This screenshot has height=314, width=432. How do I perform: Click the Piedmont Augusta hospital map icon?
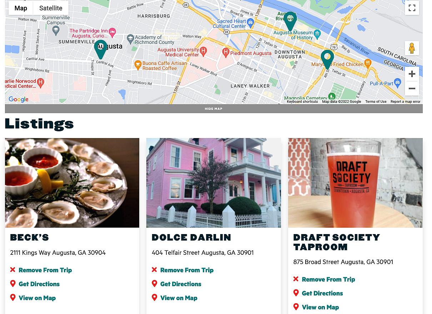pos(226,53)
